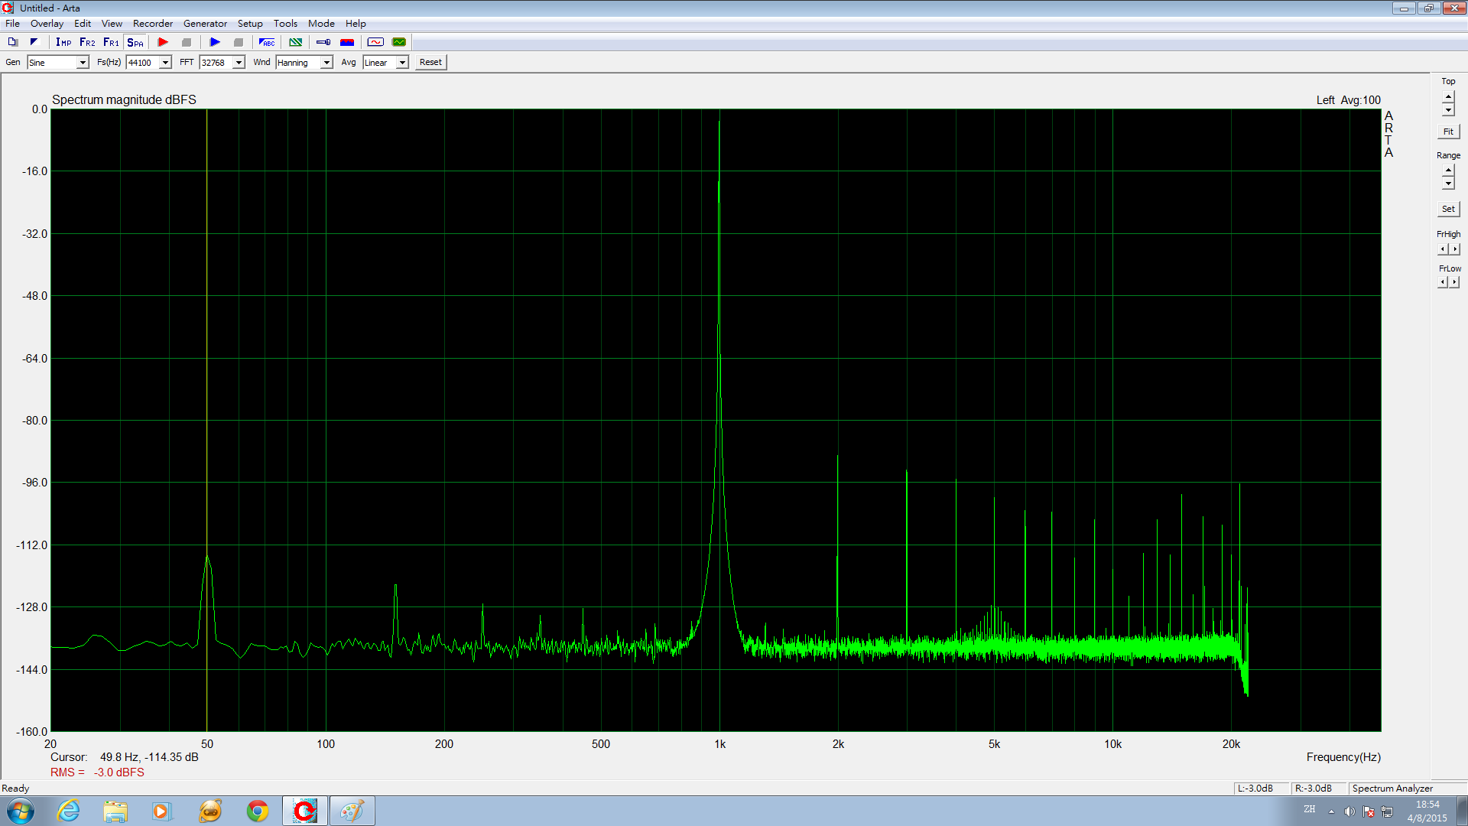Open Google Chrome from the taskbar
The width and height of the screenshot is (1468, 826).
258,811
